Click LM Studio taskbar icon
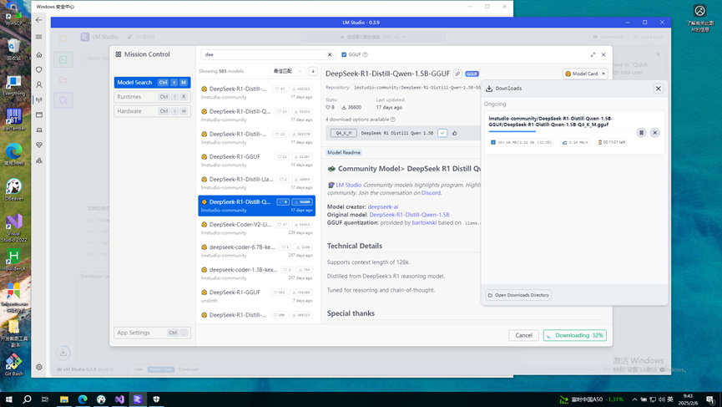This screenshot has height=407, width=722. coord(138,399)
